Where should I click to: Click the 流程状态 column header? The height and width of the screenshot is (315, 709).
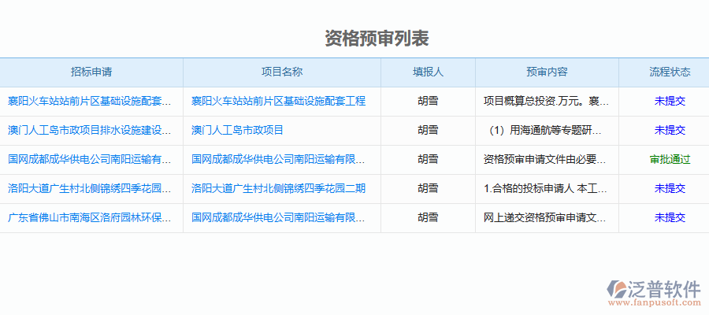670,72
